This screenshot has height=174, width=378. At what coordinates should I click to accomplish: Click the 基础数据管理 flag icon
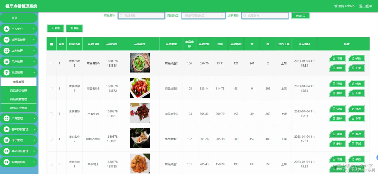pyautogui.click(x=7, y=129)
